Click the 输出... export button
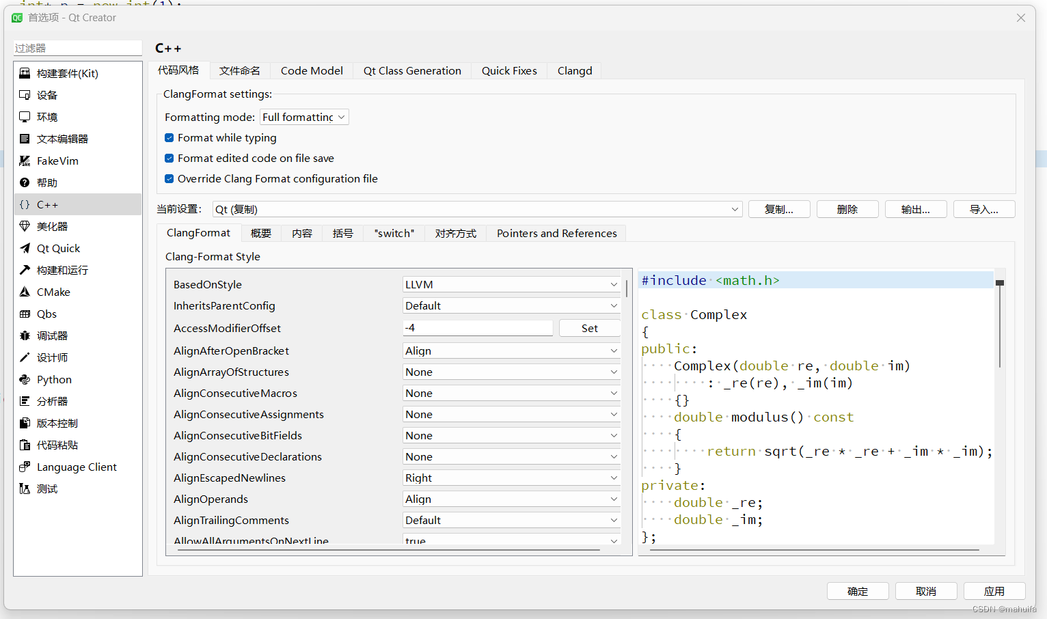Screen dimensions: 1047x619 coord(916,209)
